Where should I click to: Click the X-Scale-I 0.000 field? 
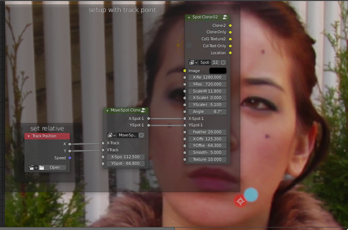tap(207, 98)
